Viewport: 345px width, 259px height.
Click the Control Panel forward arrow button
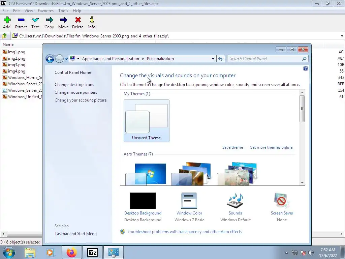[x=59, y=59]
